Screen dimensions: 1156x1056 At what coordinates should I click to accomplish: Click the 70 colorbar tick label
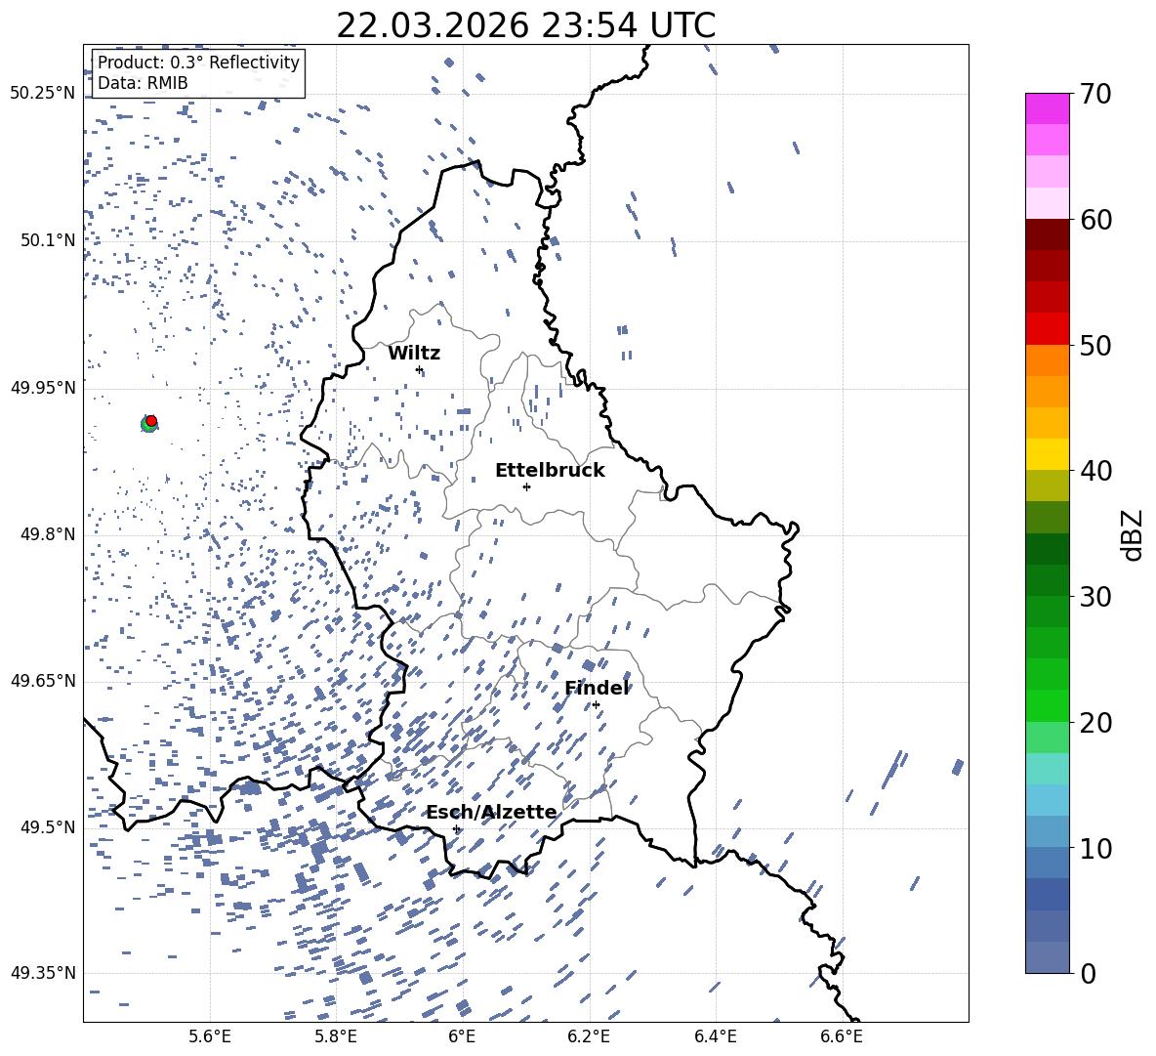pos(1095,95)
